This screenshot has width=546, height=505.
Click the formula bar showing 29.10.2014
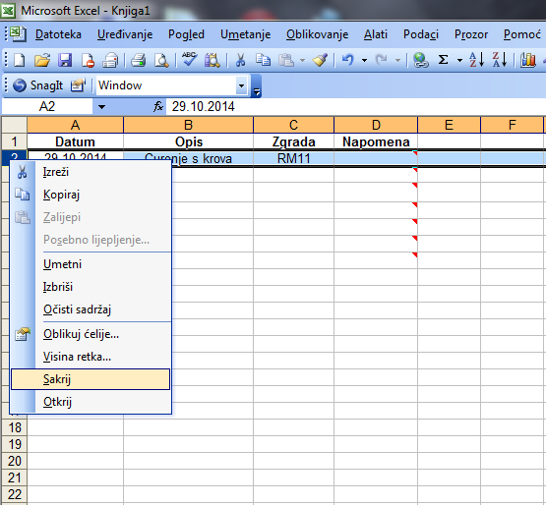coord(355,106)
